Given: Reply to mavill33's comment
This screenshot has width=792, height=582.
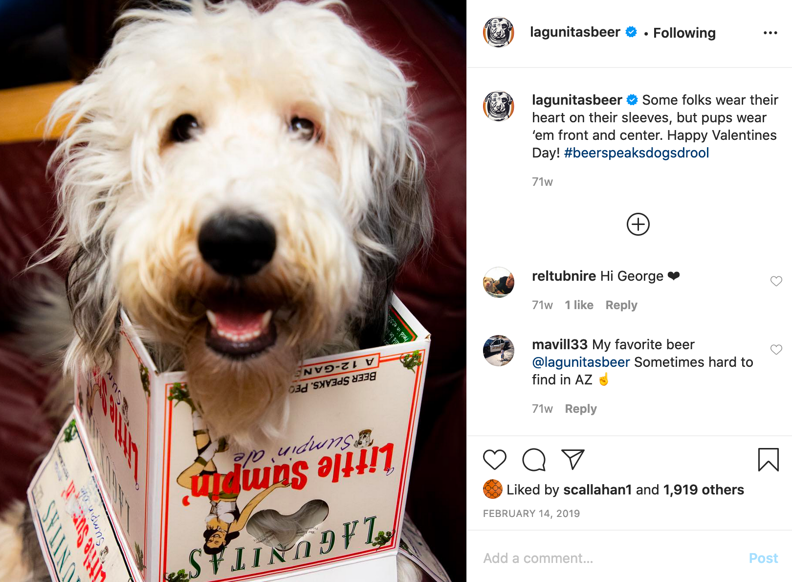Looking at the screenshot, I should [x=581, y=409].
